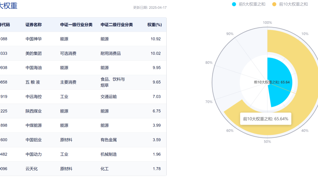The height and width of the screenshot is (180, 318).
Task: Click the 更新日期: 2025-04-17 text
Action: [x=150, y=8]
